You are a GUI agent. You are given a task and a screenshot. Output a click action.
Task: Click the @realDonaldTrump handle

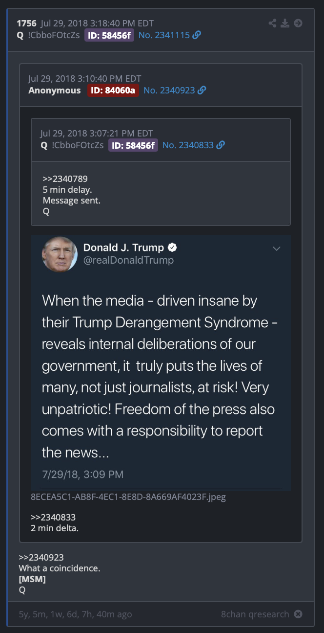(x=128, y=260)
